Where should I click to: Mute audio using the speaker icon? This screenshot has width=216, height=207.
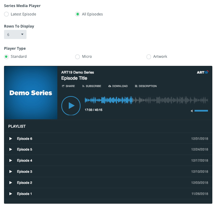(192, 111)
